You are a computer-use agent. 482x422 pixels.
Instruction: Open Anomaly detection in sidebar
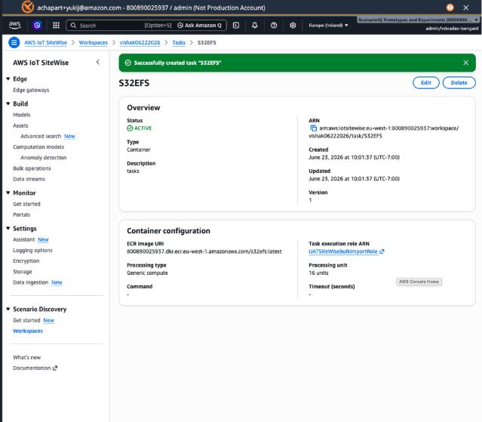pyautogui.click(x=43, y=158)
